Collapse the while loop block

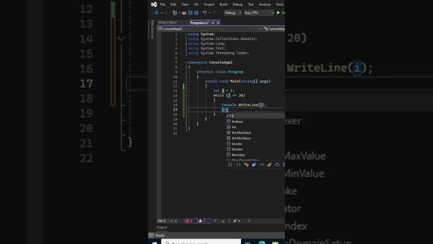click(x=186, y=96)
